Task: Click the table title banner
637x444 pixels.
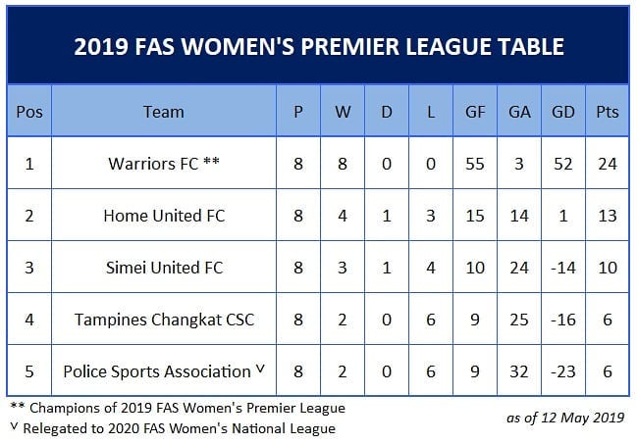Action: (318, 45)
